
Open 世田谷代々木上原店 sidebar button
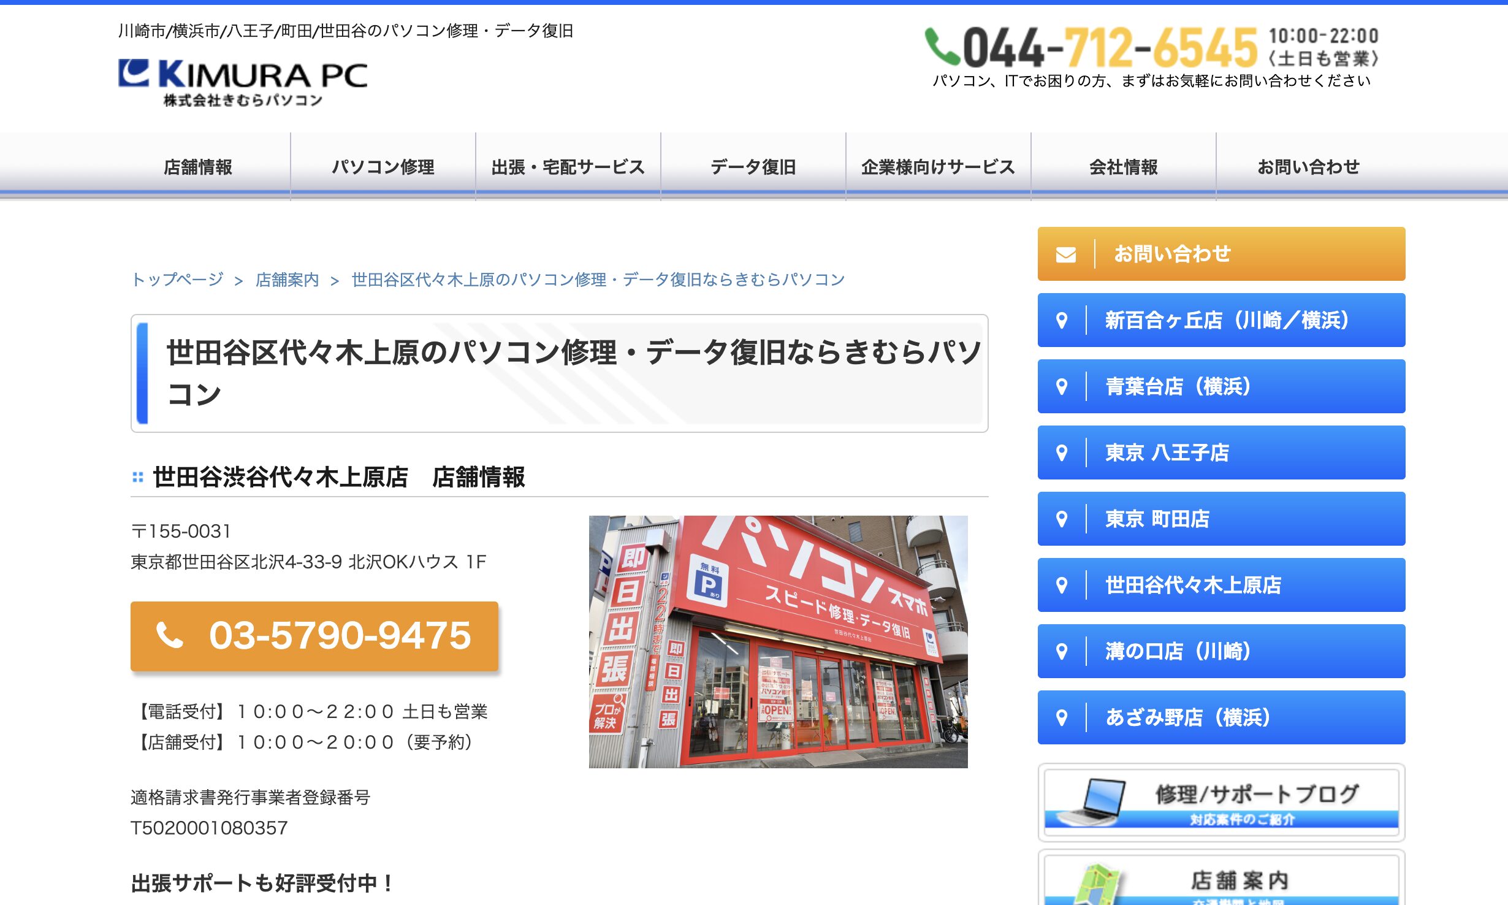(1221, 585)
